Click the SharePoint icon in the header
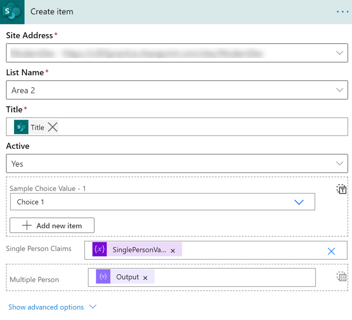352x320 pixels. tap(12, 12)
